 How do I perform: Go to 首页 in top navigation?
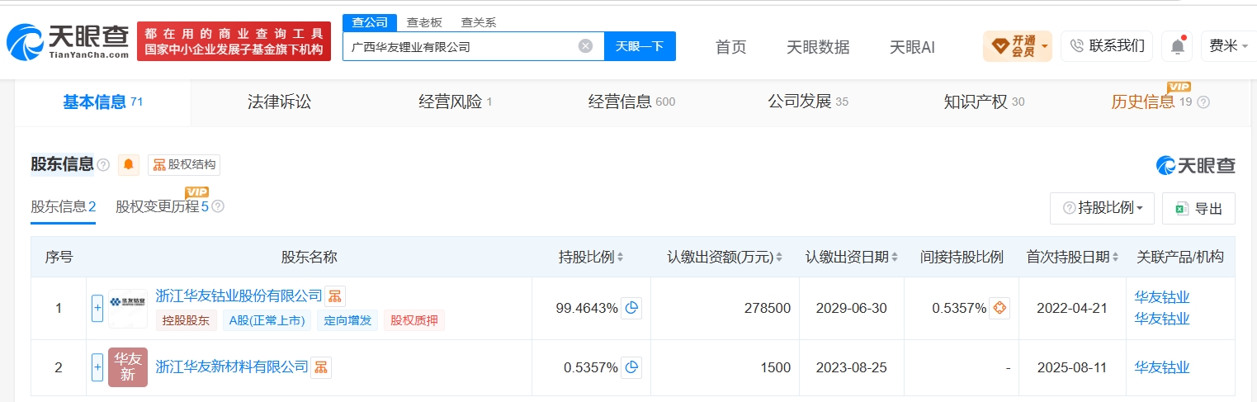pyautogui.click(x=730, y=47)
